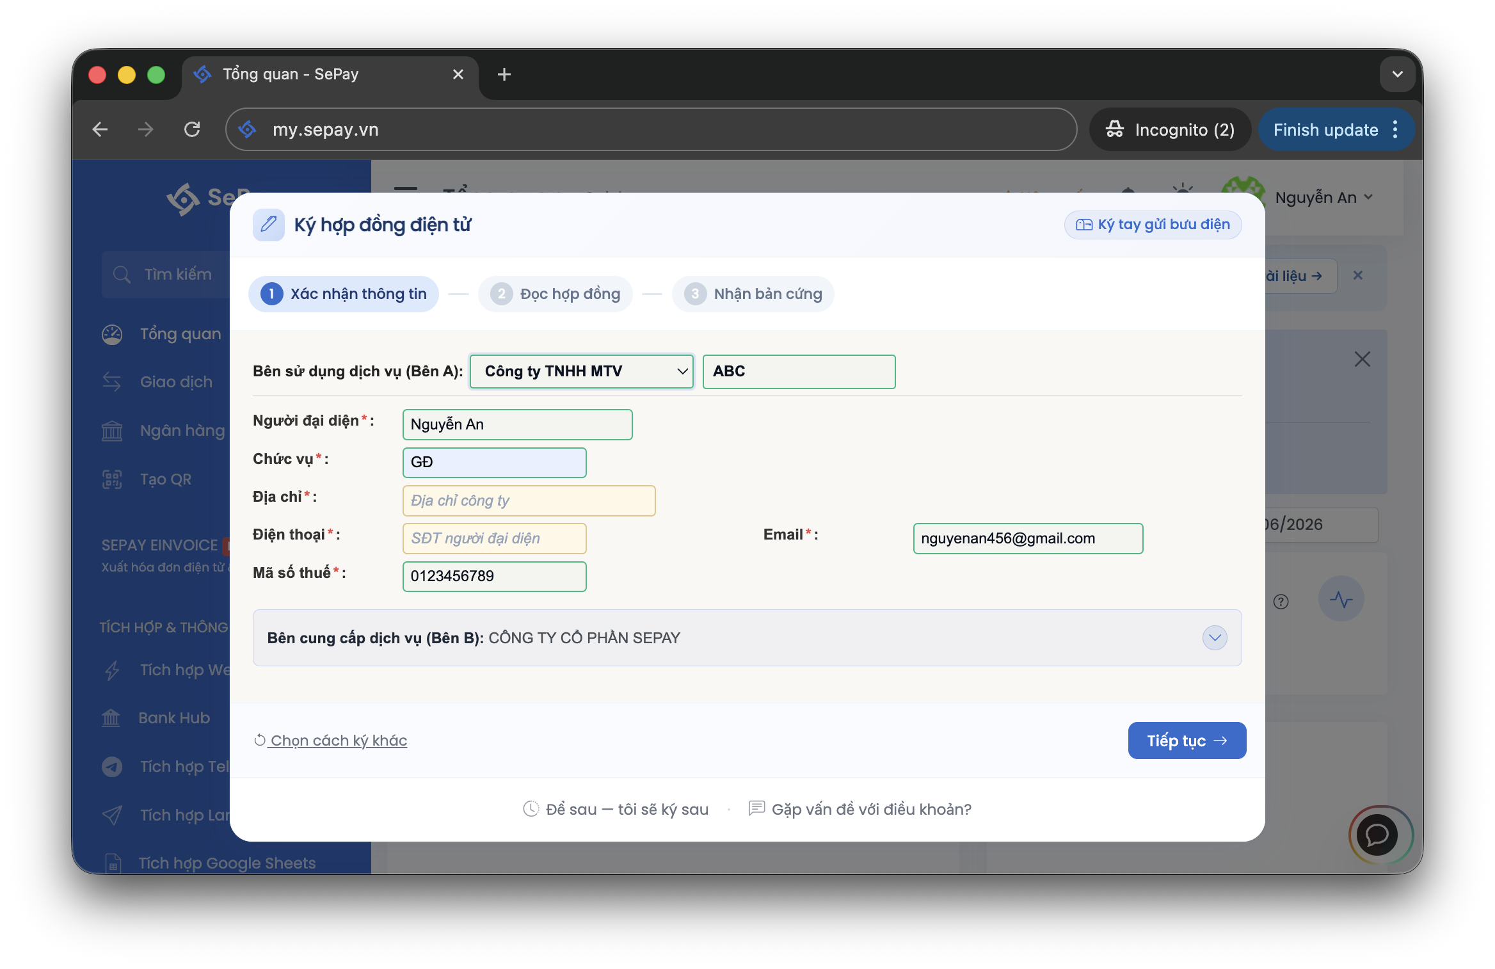This screenshot has width=1495, height=969.
Task: Click the Incognito (2) indicator
Action: (x=1170, y=129)
